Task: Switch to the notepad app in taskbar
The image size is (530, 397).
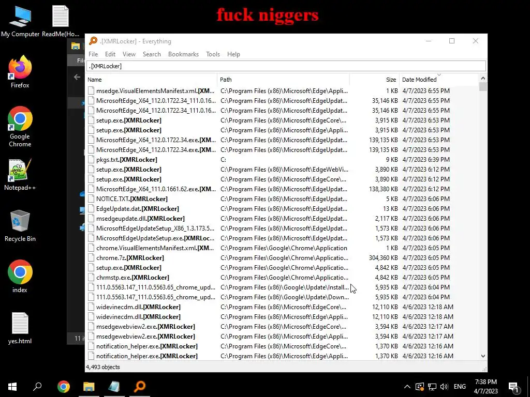Action: 114,386
